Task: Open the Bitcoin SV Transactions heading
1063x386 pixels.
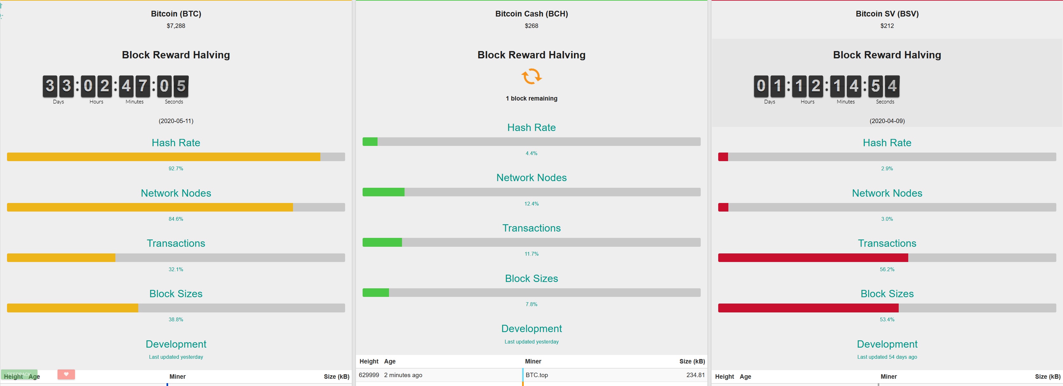Action: [x=887, y=243]
